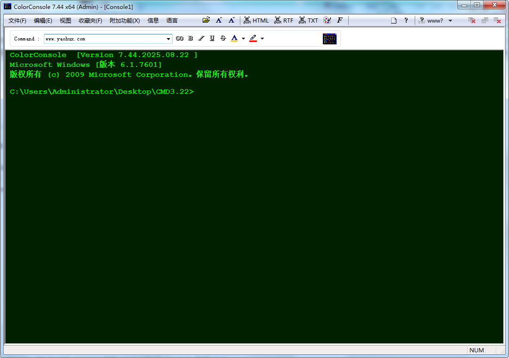Viewport: 509px width, 358px height.
Task: Open the font color dropdown arrow
Action: click(243, 39)
